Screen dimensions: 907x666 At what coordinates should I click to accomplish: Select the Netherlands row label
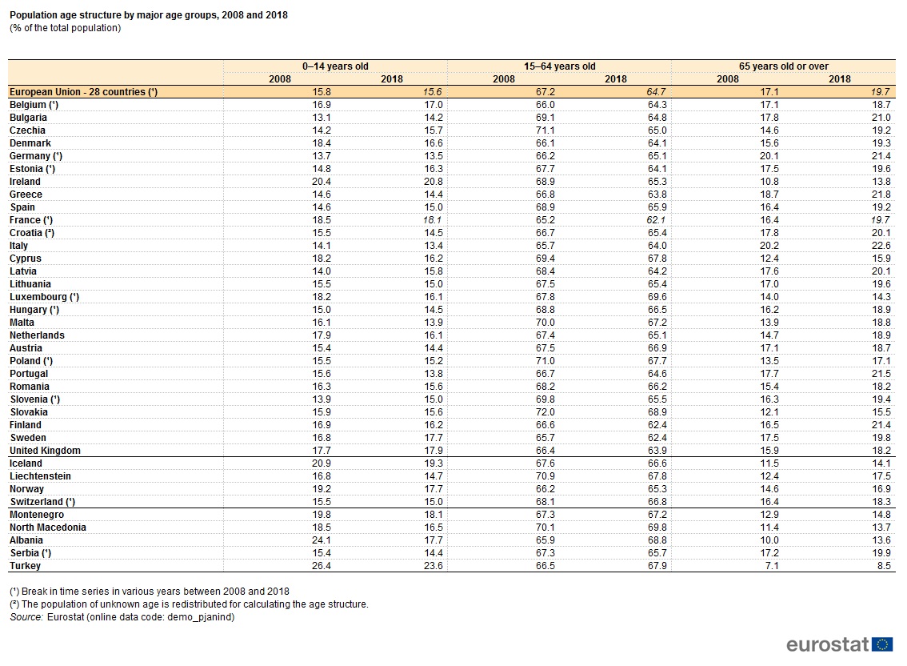click(x=37, y=335)
